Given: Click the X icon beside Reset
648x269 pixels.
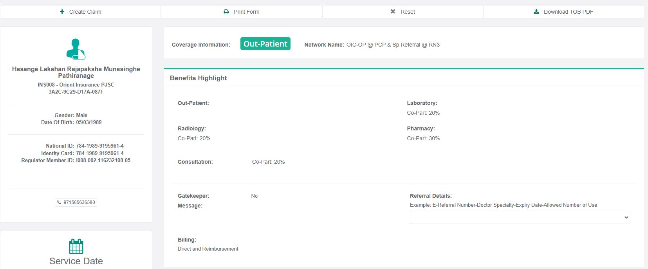Looking at the screenshot, I should 393,12.
